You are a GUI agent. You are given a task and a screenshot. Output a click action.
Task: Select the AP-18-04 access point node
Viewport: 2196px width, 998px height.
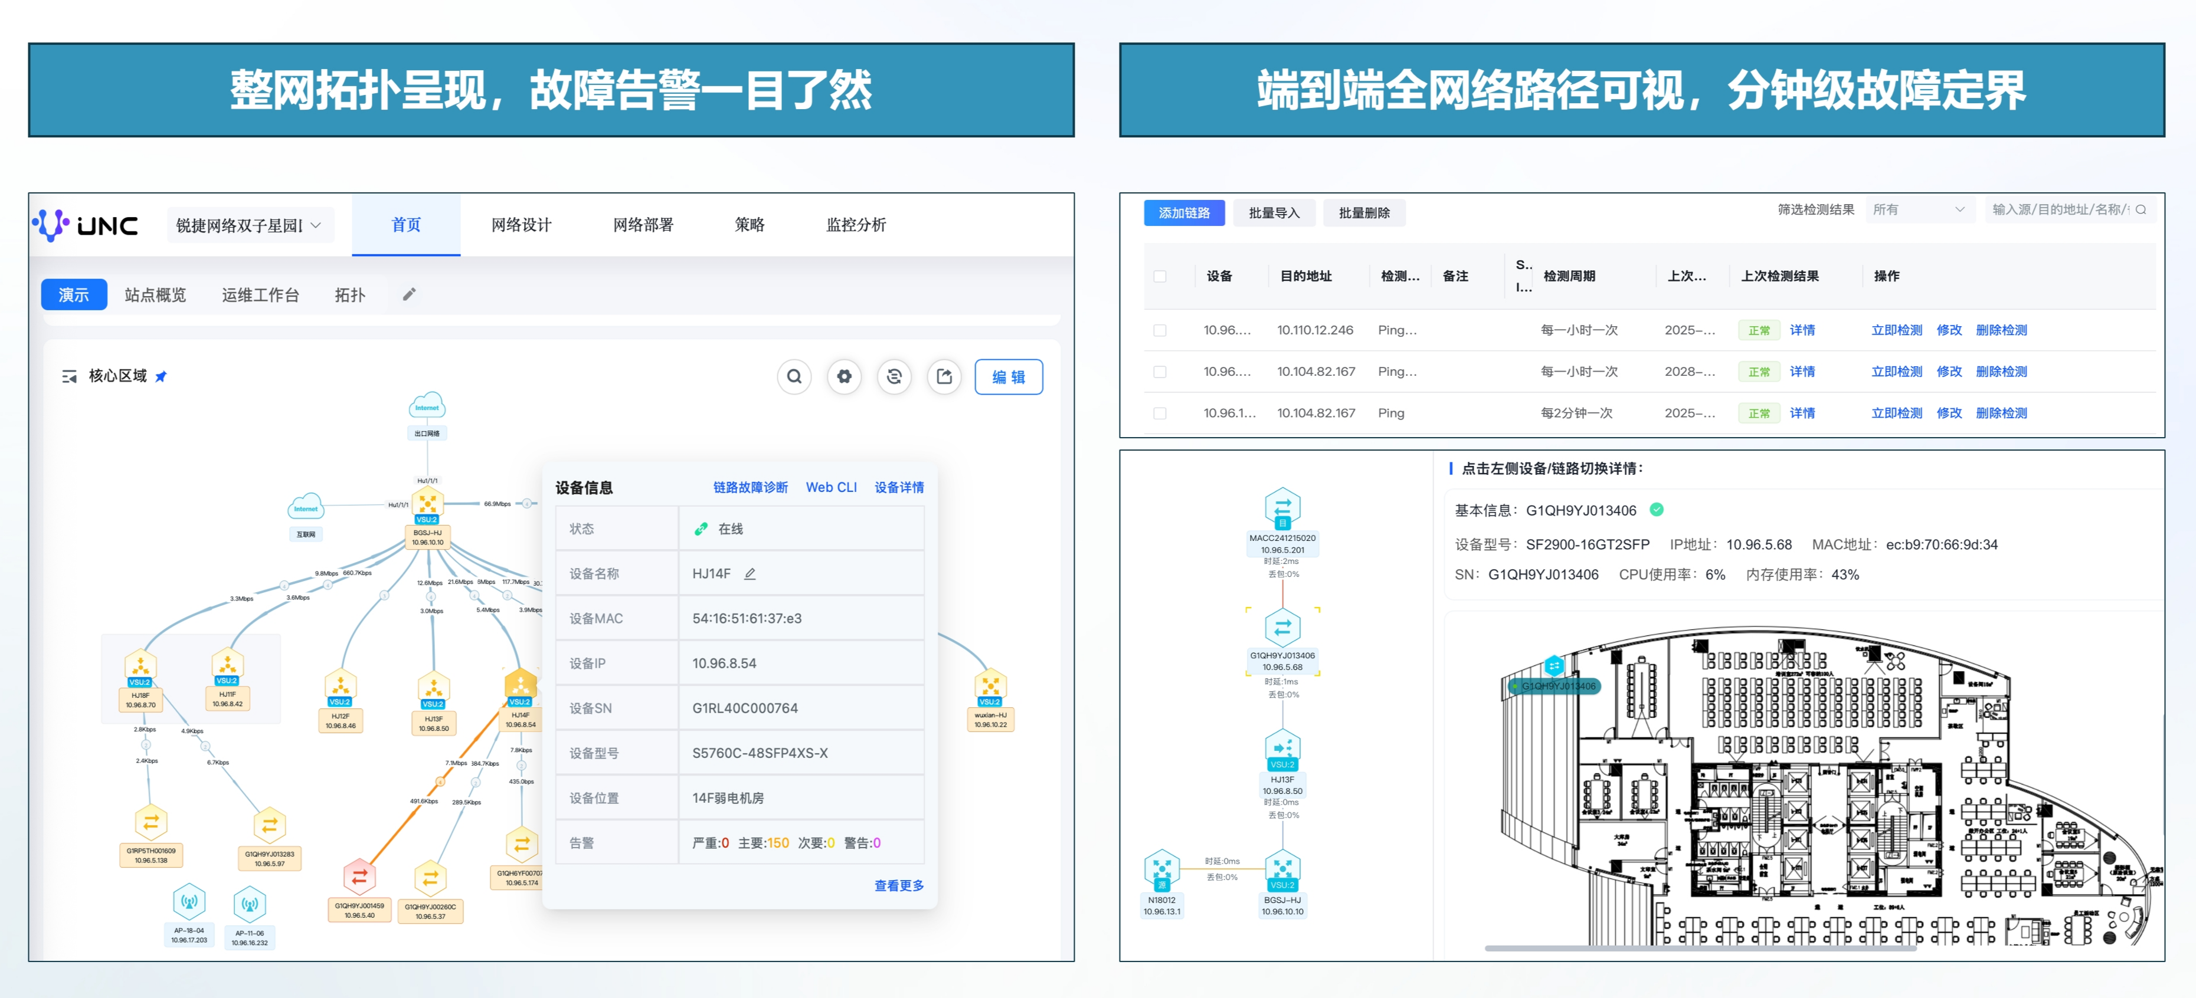(x=189, y=902)
